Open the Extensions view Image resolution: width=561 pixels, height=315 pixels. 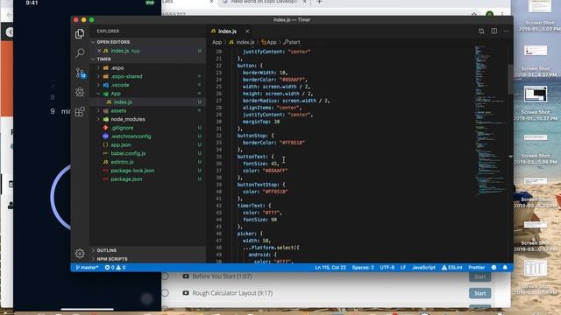80,111
